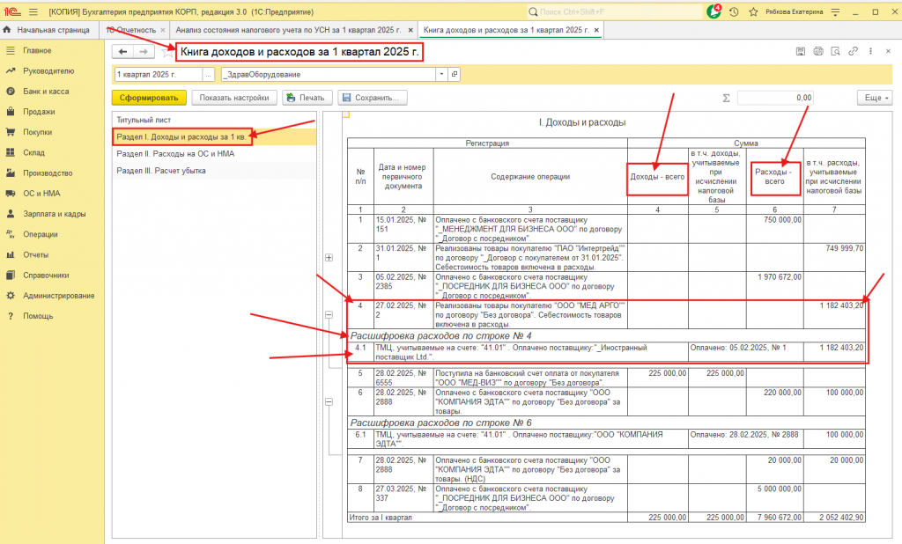Click the period field '1 квартал 2025 г.'
Image resolution: width=902 pixels, height=544 pixels.
point(159,75)
